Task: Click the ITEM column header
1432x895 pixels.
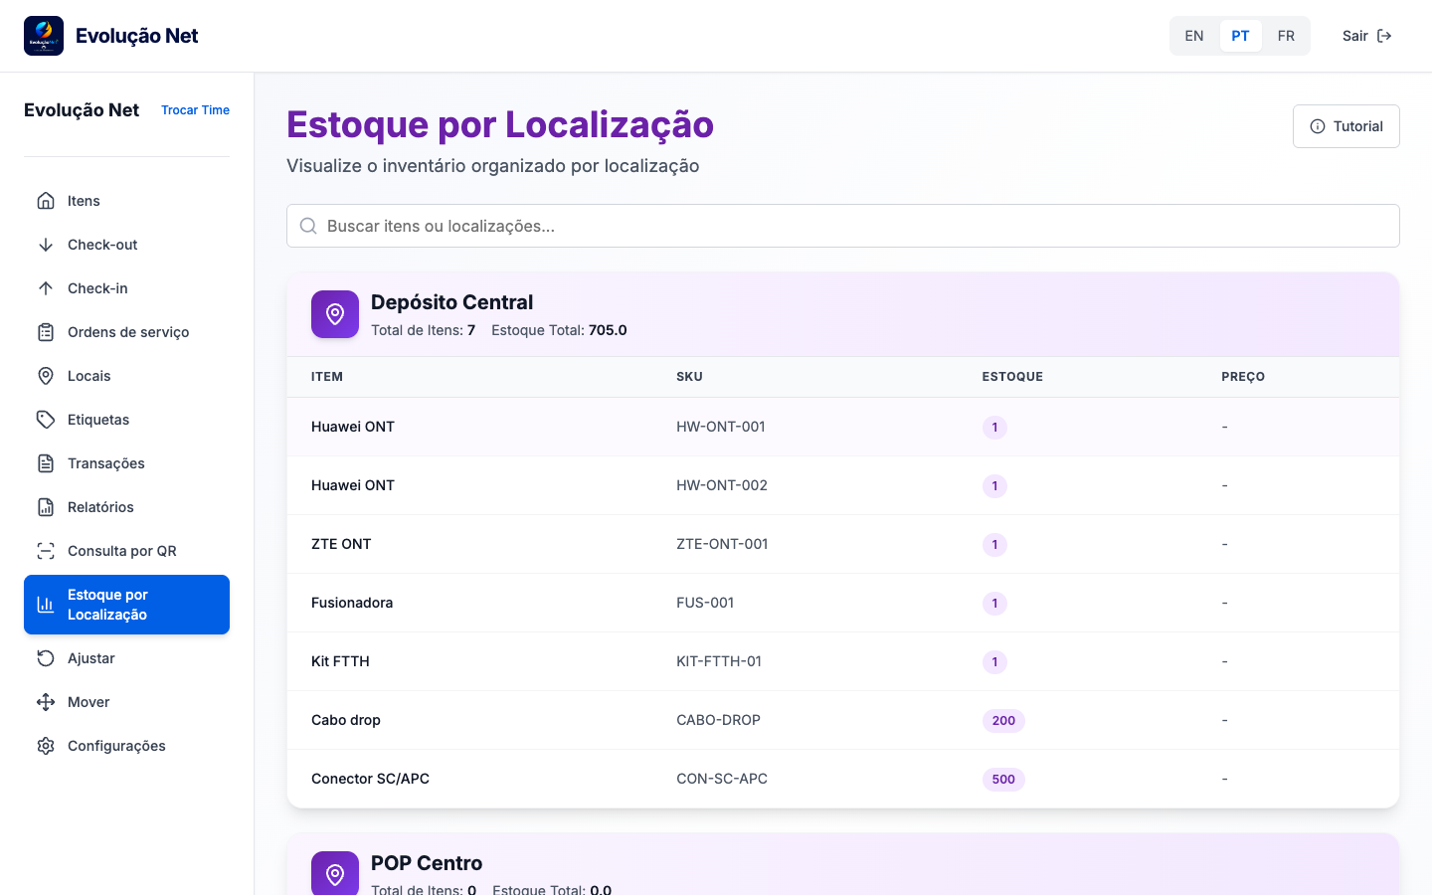Action: 327,377
